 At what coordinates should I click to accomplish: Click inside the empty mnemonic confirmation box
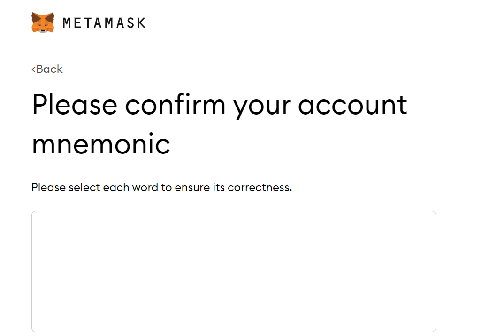[x=233, y=271]
